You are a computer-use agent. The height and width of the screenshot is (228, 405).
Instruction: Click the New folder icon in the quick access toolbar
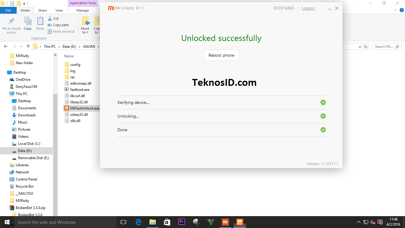tap(19, 4)
